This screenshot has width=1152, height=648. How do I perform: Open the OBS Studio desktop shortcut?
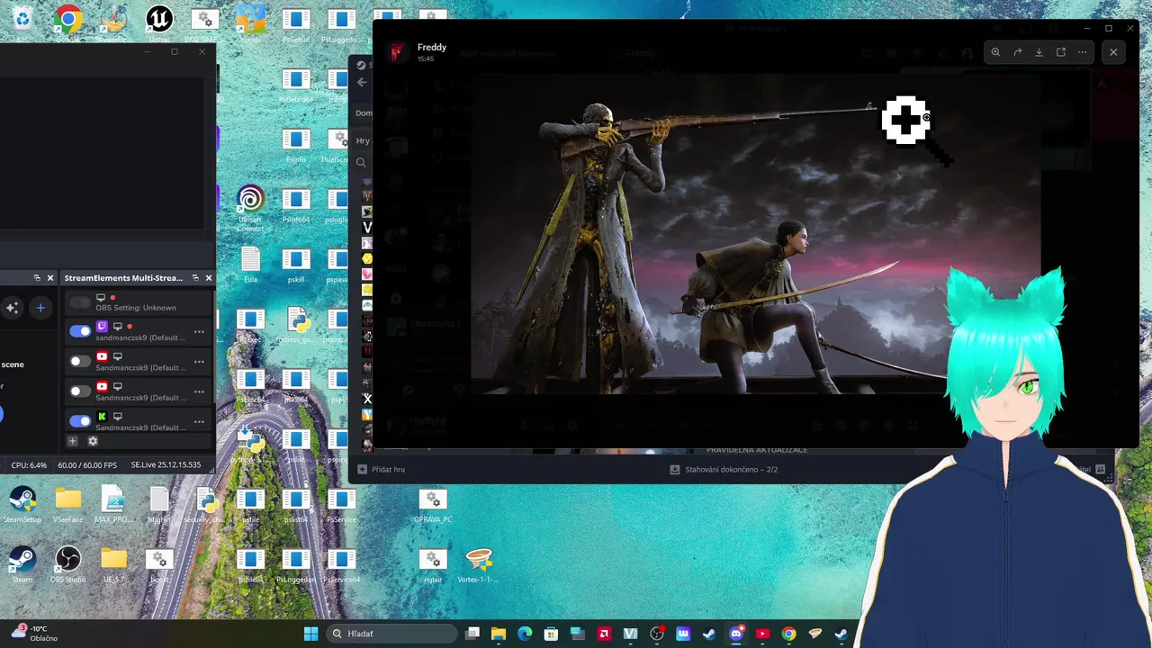pos(67,564)
